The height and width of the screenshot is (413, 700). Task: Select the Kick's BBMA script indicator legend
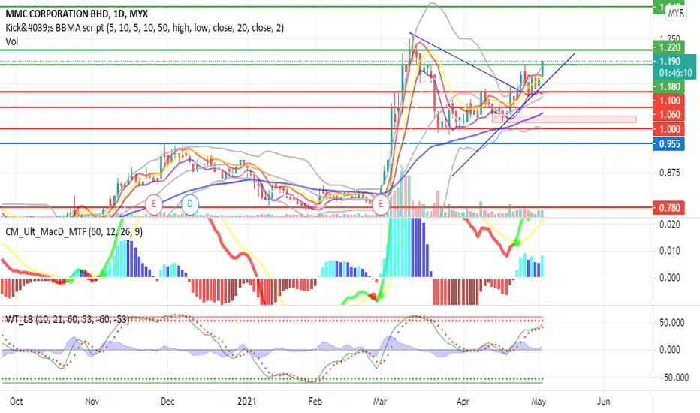(145, 28)
